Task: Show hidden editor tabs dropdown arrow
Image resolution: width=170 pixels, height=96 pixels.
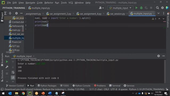Action: (158, 13)
